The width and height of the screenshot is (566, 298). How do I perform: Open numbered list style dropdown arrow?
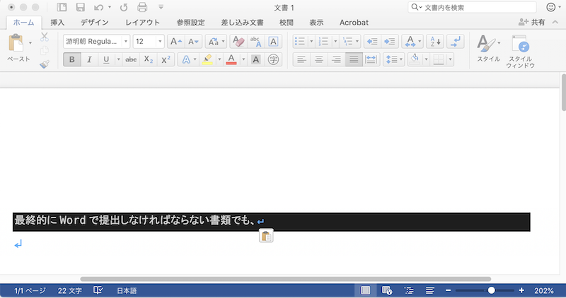tap(335, 42)
